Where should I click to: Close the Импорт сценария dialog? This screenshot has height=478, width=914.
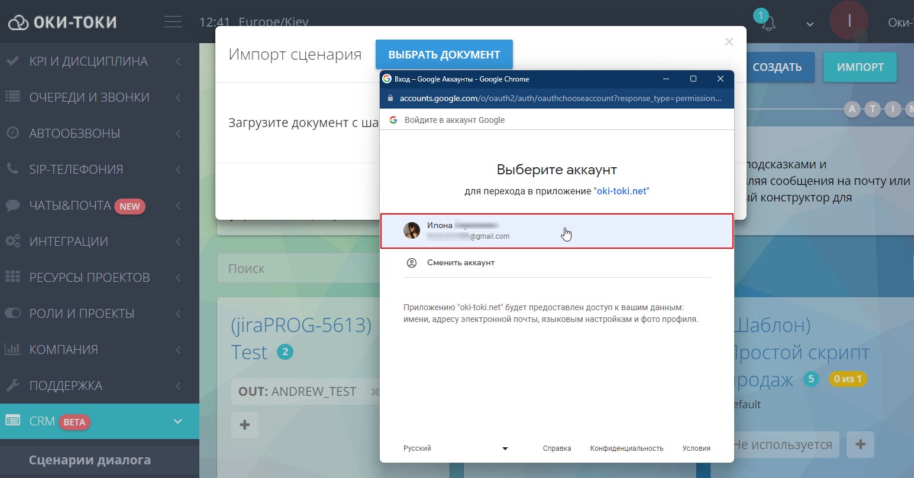click(729, 42)
